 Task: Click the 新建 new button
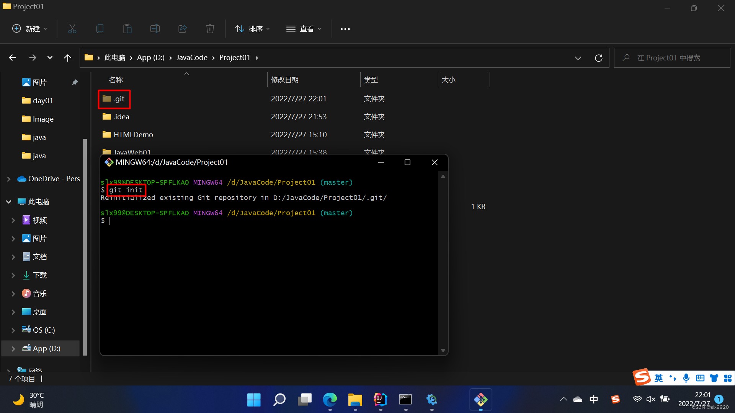coord(30,29)
